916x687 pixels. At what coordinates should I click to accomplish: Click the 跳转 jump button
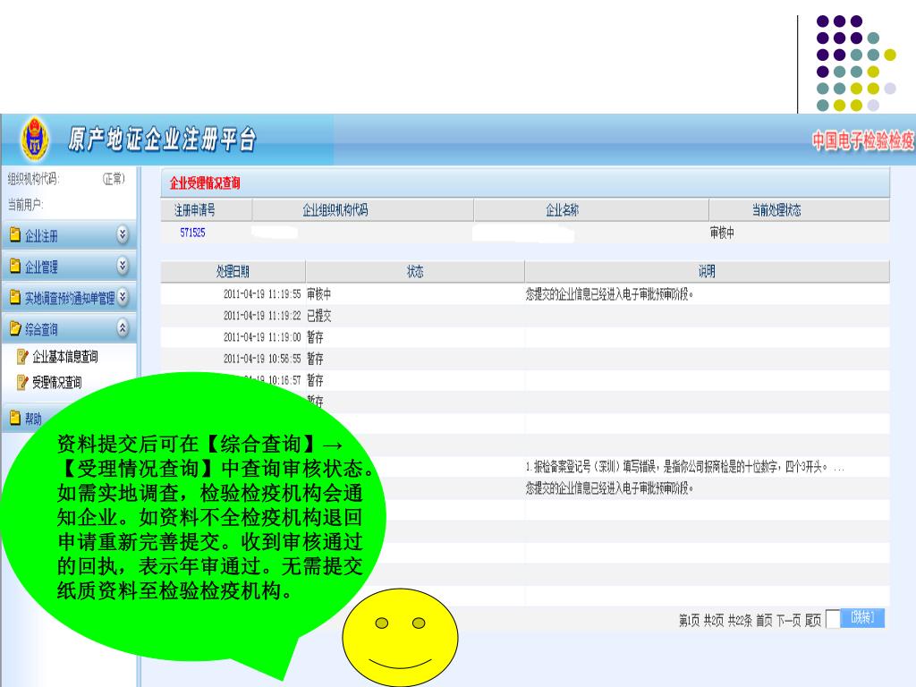click(862, 617)
